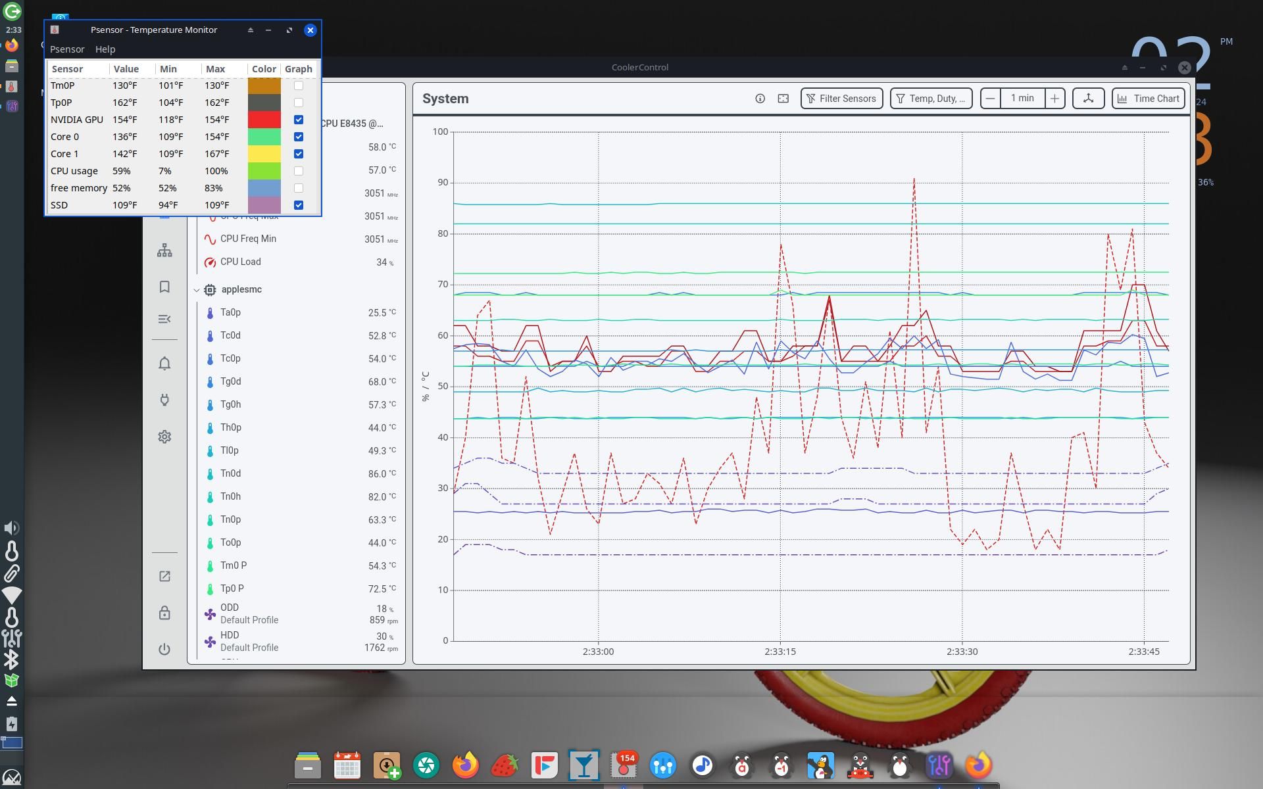The width and height of the screenshot is (1263, 789).
Task: Click the plug icon in sidebar
Action: click(164, 400)
